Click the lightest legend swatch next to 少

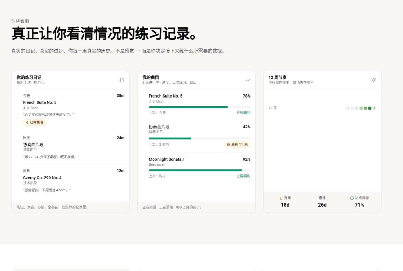pyautogui.click(x=352, y=108)
